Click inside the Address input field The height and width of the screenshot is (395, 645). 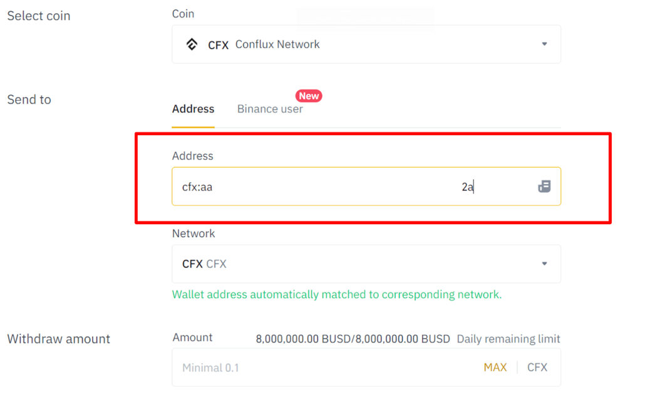[x=313, y=187]
